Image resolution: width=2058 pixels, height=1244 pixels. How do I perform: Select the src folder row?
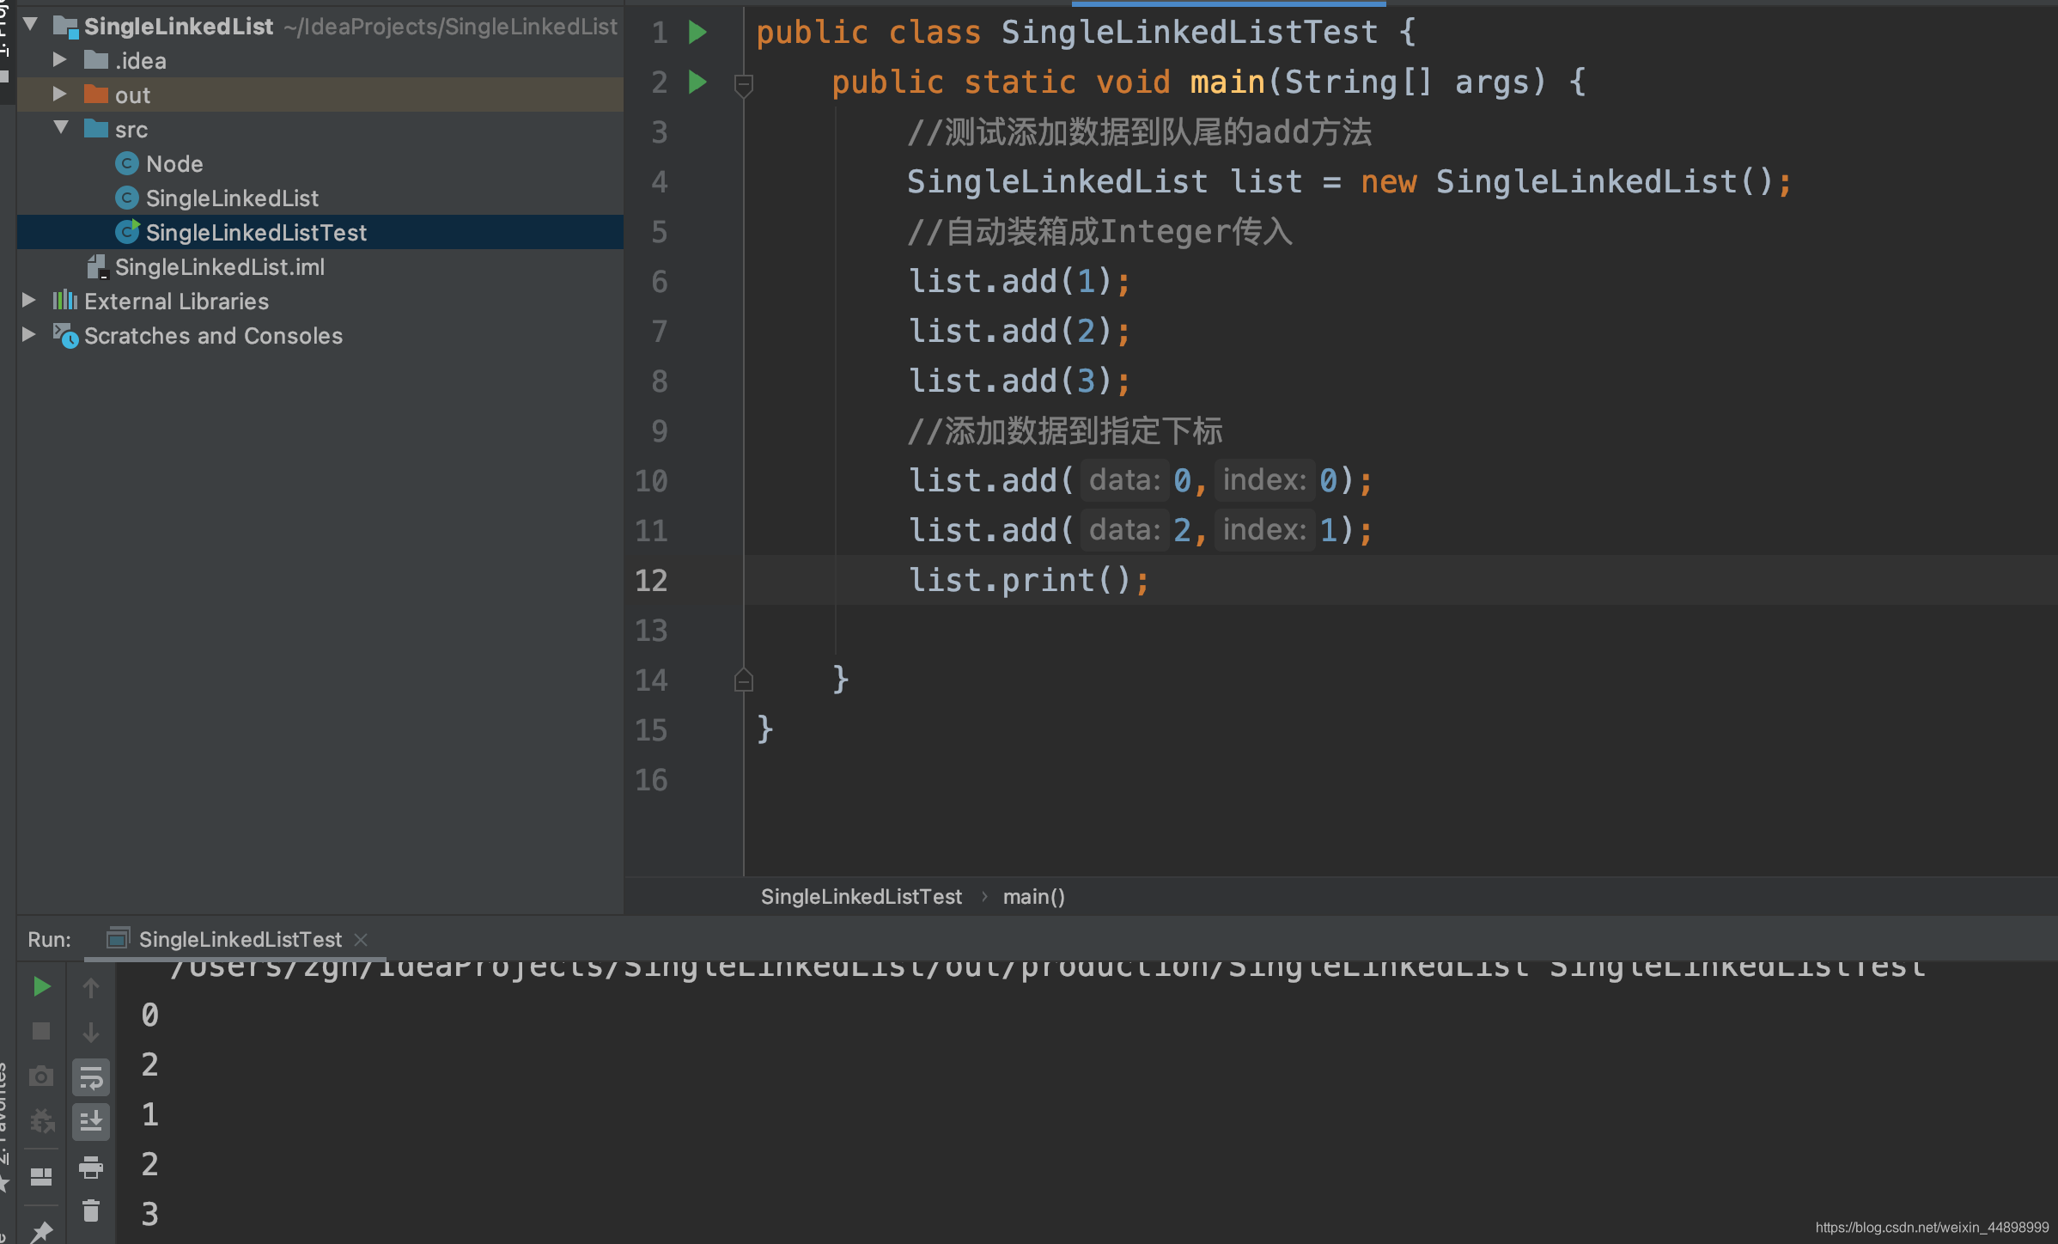[x=320, y=129]
